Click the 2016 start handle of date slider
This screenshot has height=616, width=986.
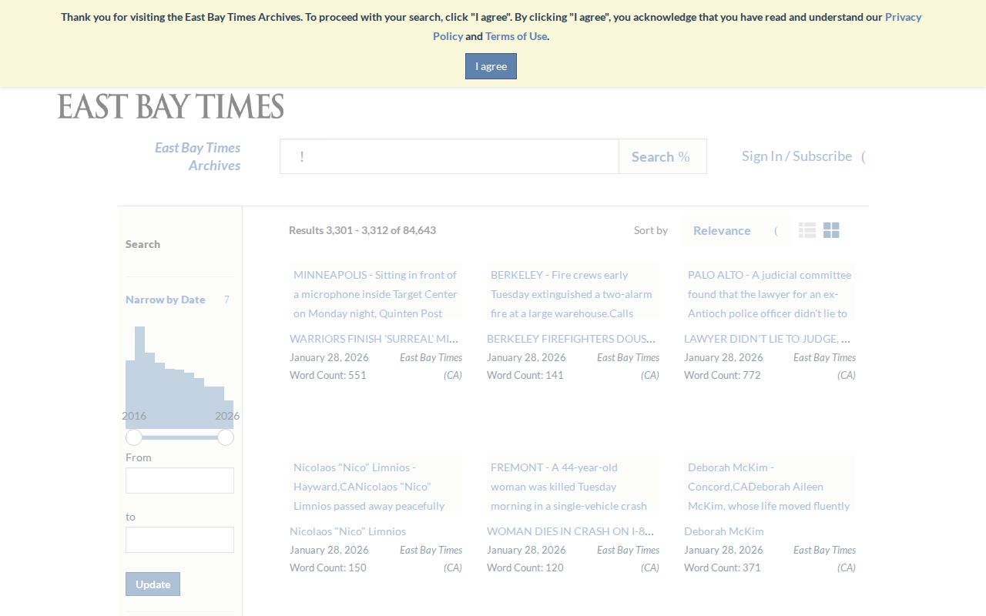(134, 437)
